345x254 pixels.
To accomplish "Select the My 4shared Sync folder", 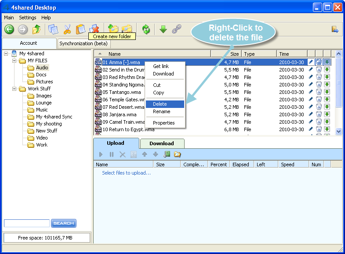I will pyautogui.click(x=54, y=117).
